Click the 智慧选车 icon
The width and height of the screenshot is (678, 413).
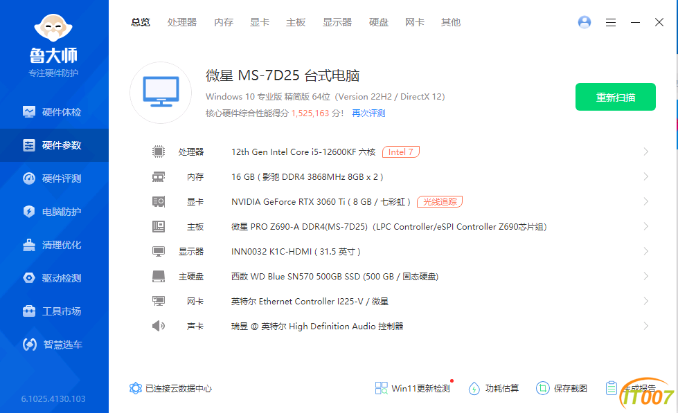click(x=29, y=345)
